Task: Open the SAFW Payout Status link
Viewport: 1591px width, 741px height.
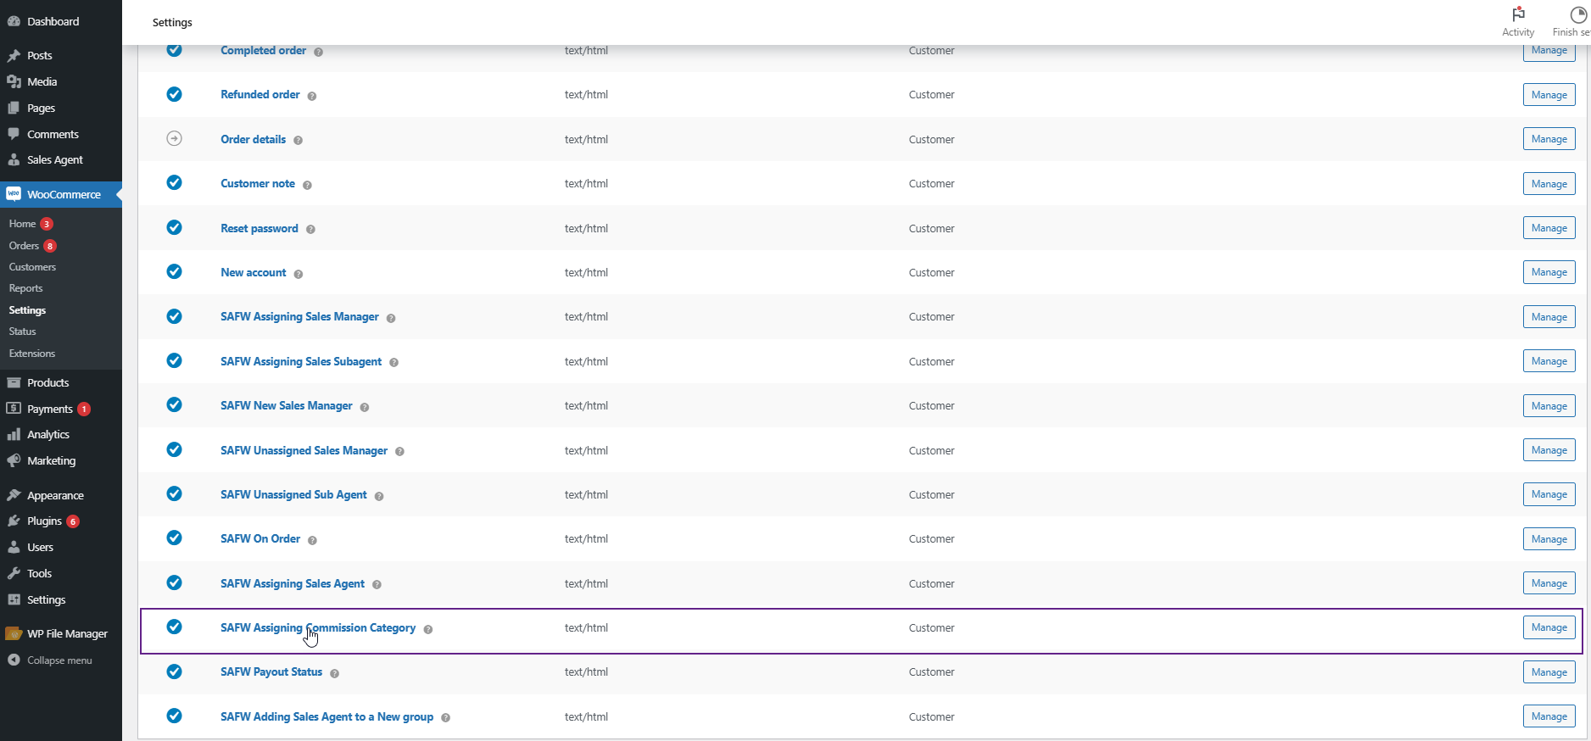Action: [x=271, y=671]
